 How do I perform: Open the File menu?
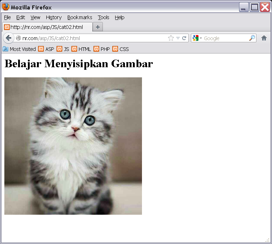point(7,17)
